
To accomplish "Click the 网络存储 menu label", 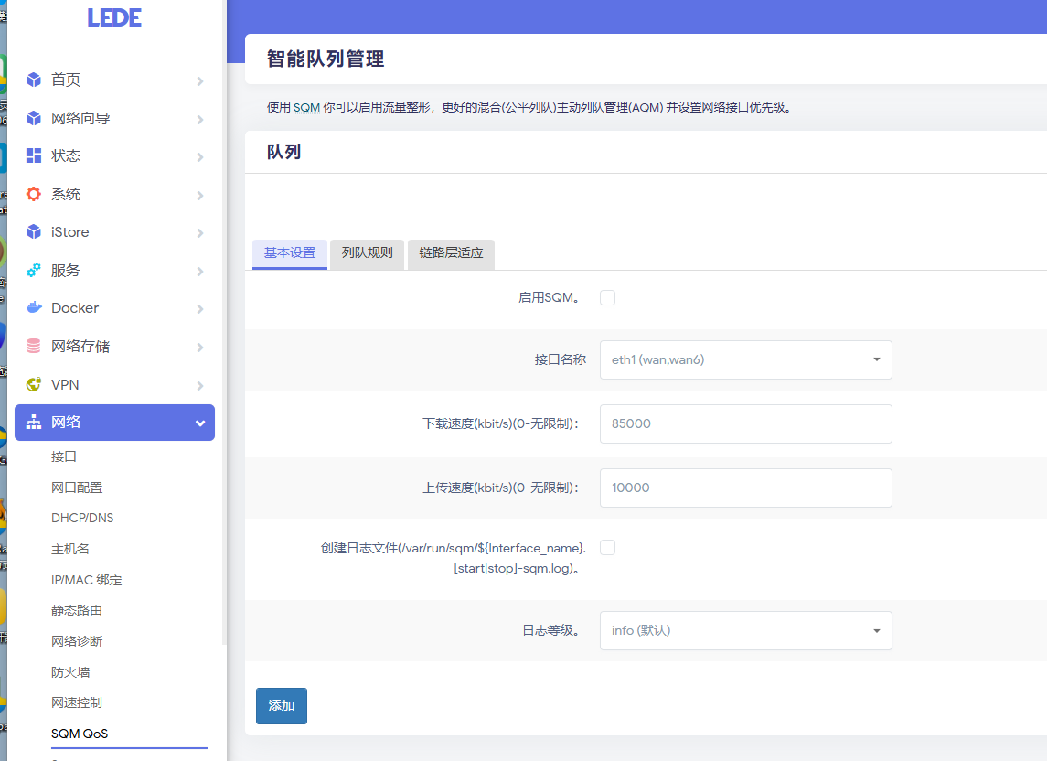I will 80,346.
